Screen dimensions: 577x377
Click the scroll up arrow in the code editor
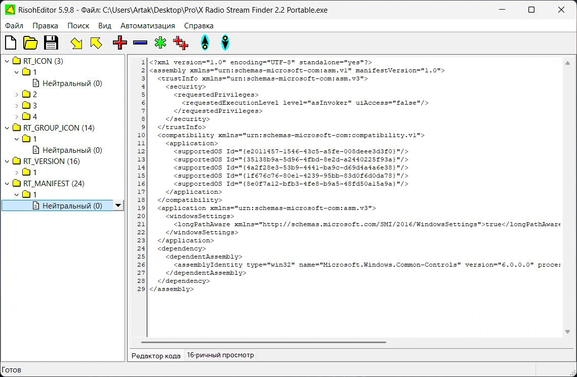[567, 63]
